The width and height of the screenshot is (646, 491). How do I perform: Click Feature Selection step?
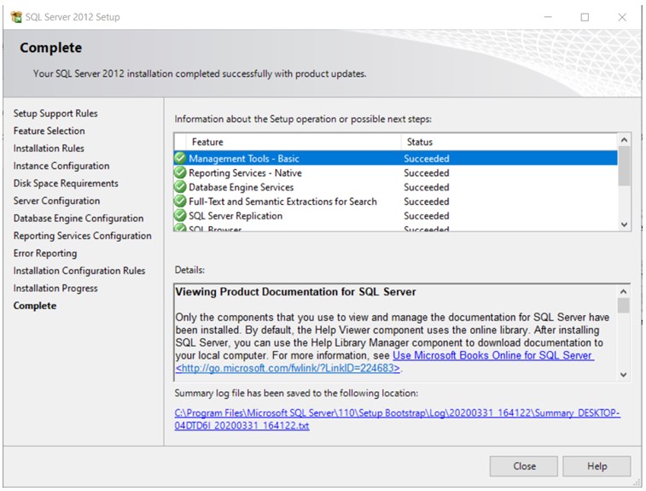pos(49,131)
